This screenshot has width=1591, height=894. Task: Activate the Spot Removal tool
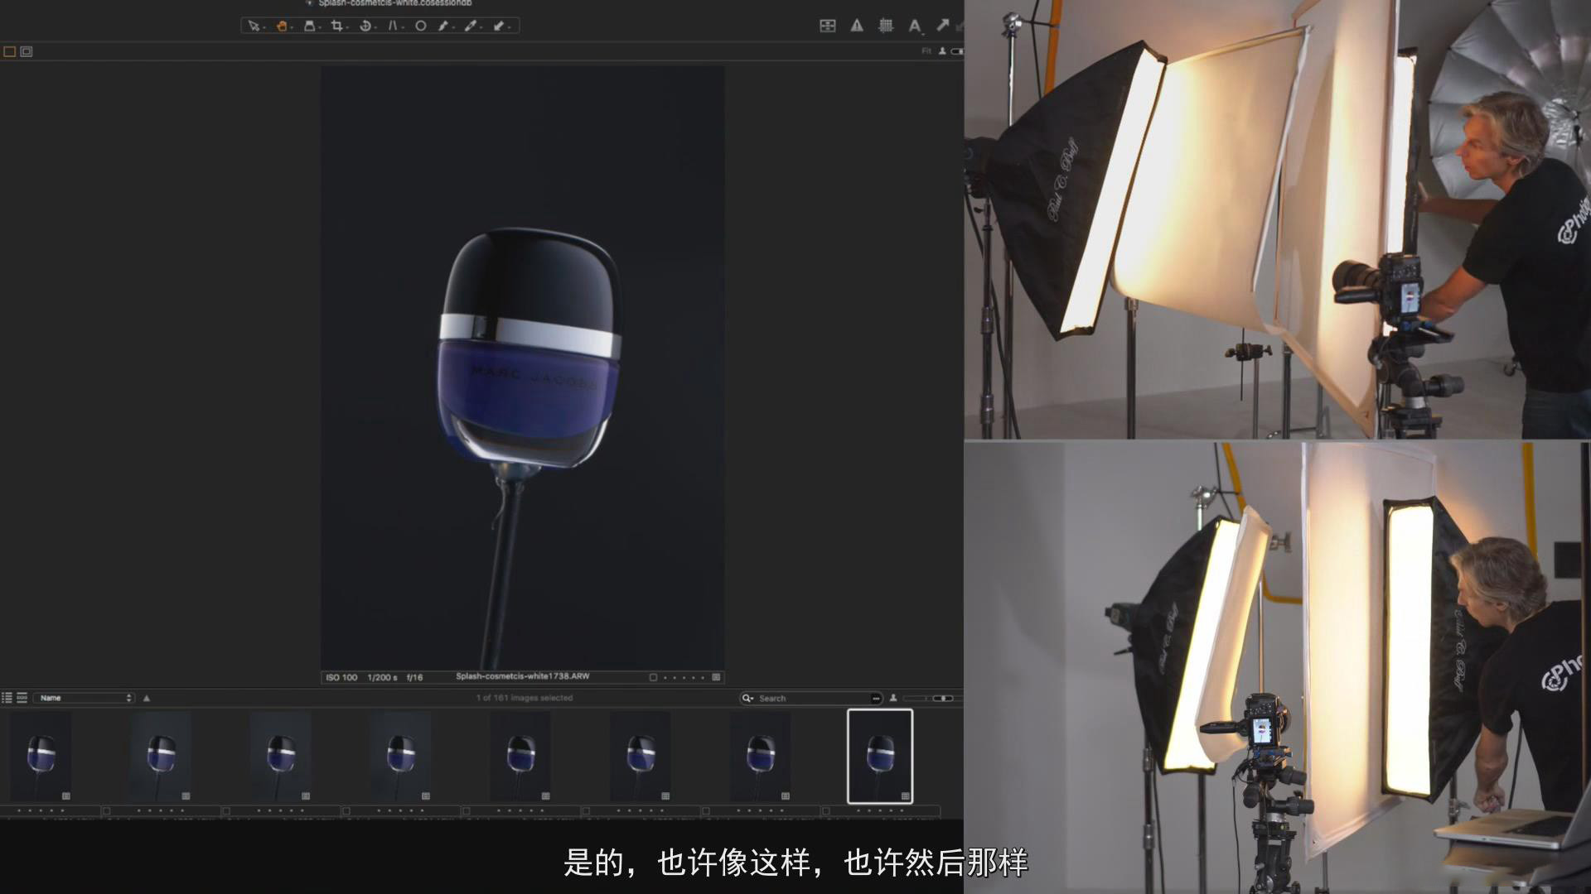(420, 26)
